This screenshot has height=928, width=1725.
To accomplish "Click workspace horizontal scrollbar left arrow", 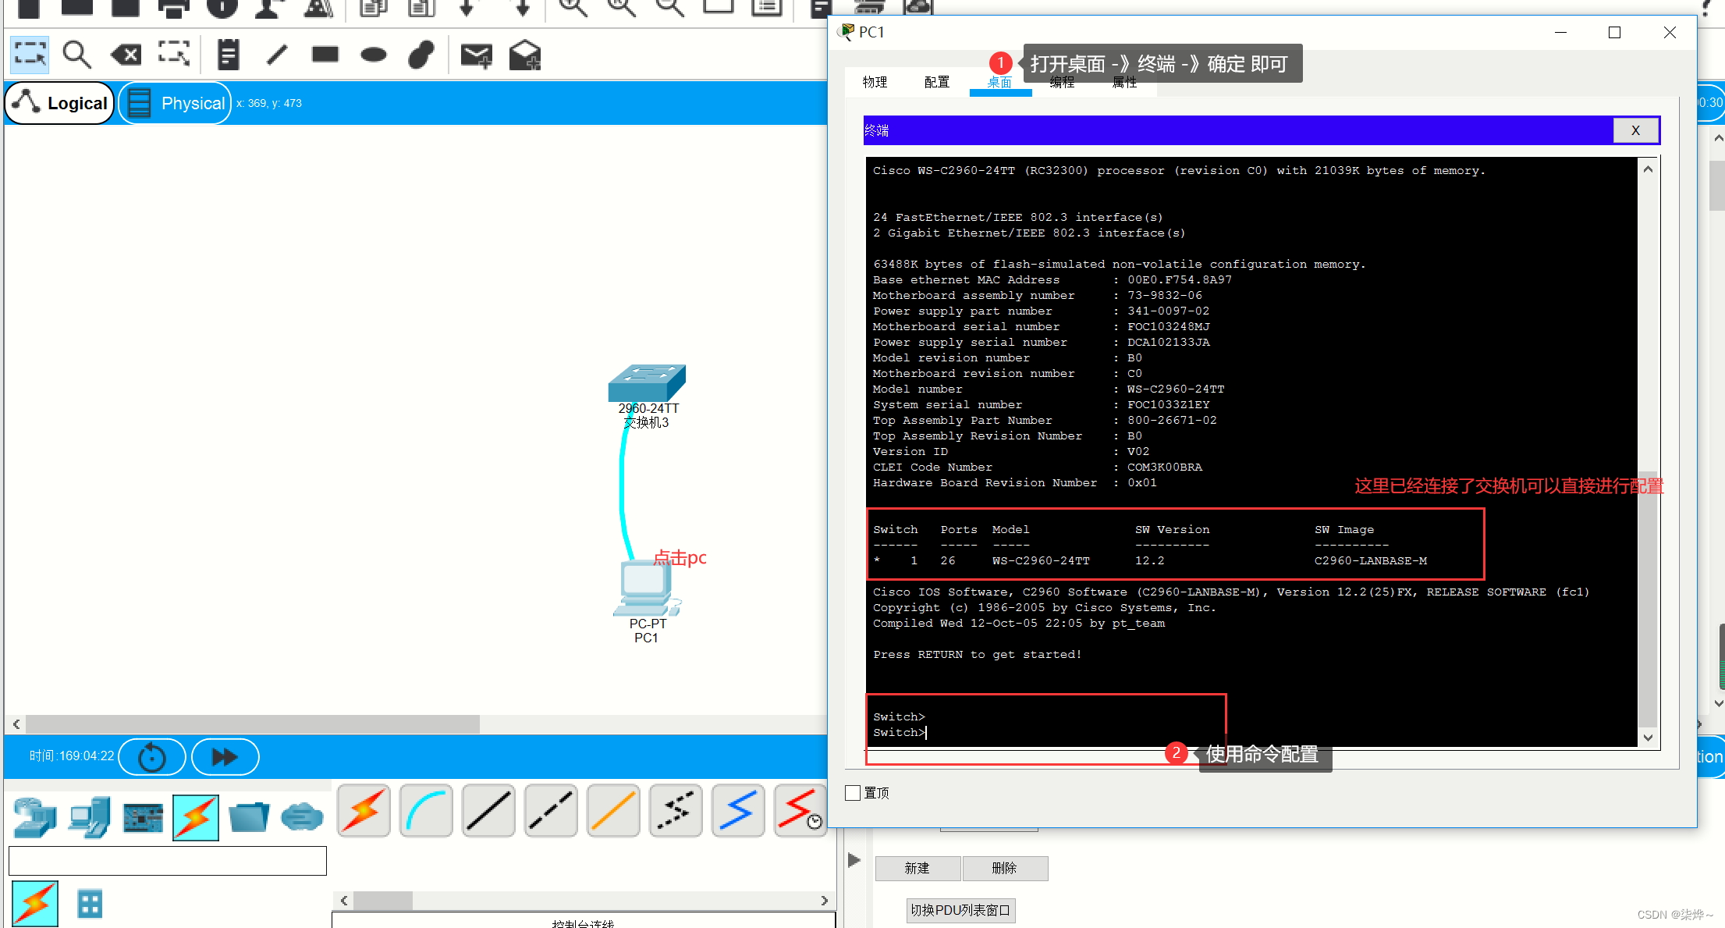I will [16, 724].
